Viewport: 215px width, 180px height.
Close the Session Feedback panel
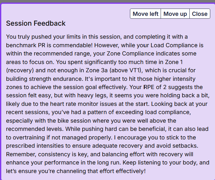(200, 14)
